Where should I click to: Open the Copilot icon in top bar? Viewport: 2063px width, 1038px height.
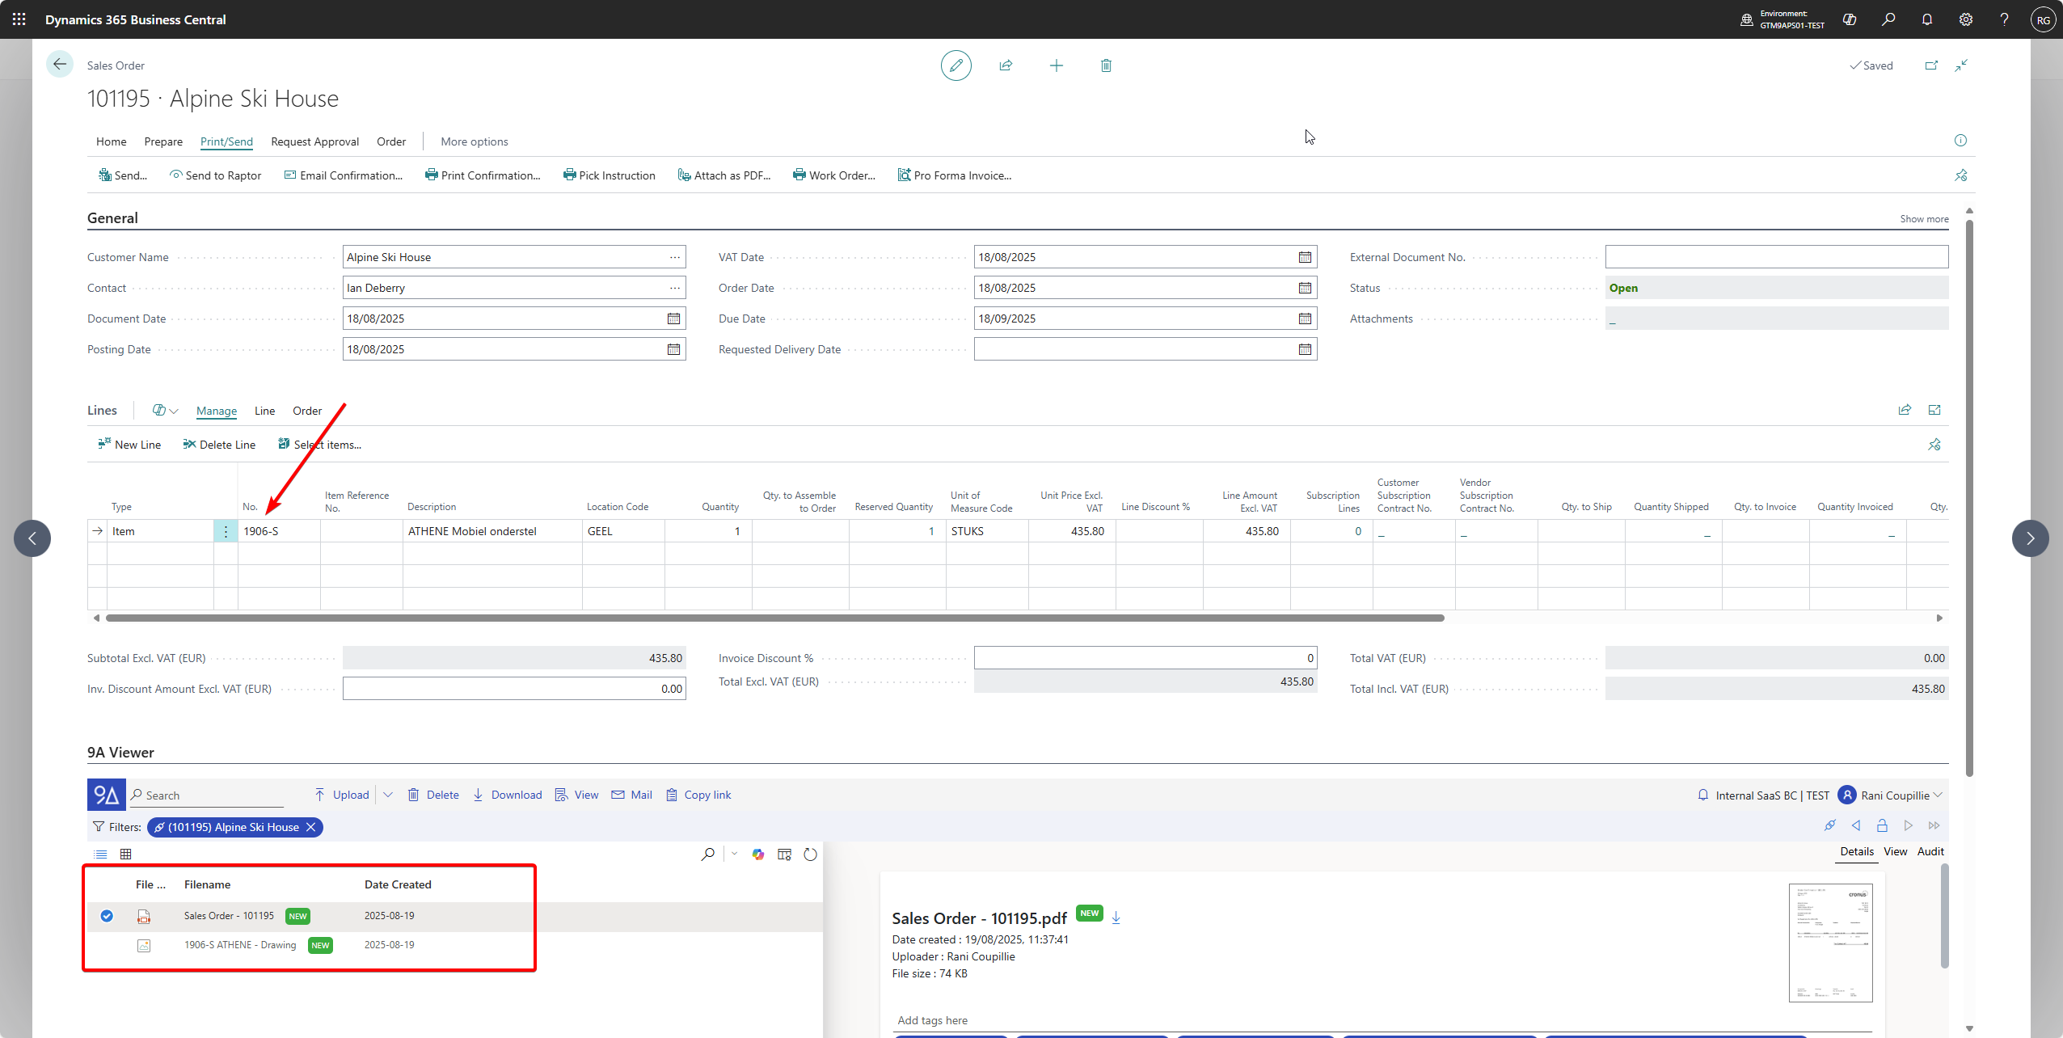pos(1850,19)
